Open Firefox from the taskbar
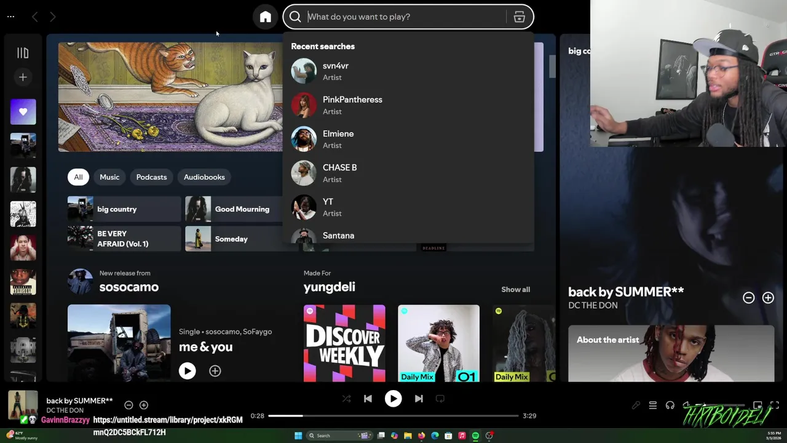The width and height of the screenshot is (787, 443). (421, 436)
